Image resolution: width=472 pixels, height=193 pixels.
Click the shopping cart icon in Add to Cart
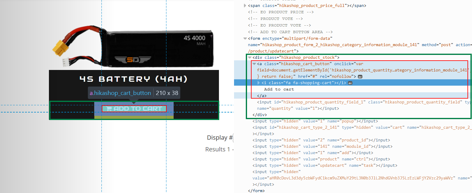coord(109,109)
